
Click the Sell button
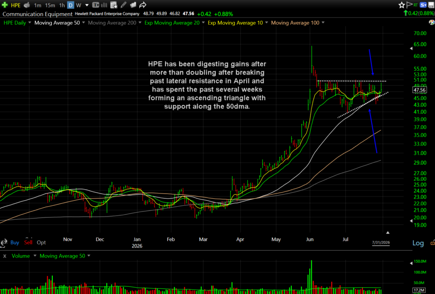28,243
